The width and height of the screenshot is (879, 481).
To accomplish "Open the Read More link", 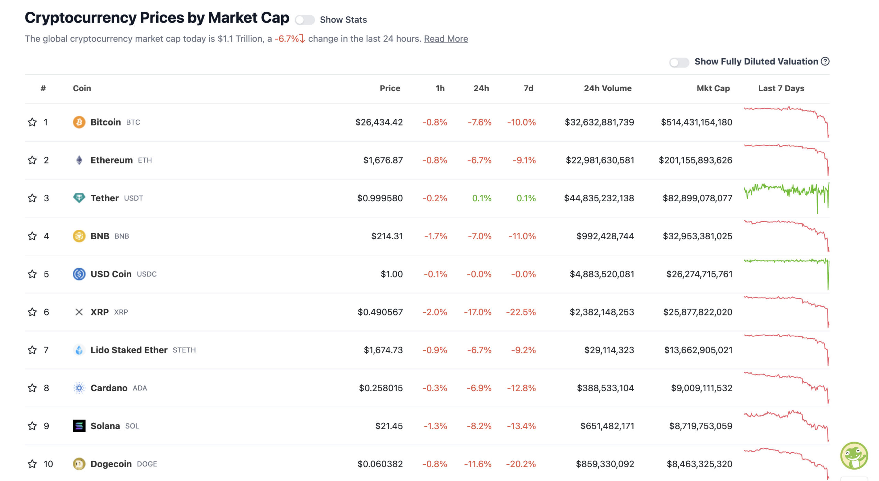I will tap(446, 39).
